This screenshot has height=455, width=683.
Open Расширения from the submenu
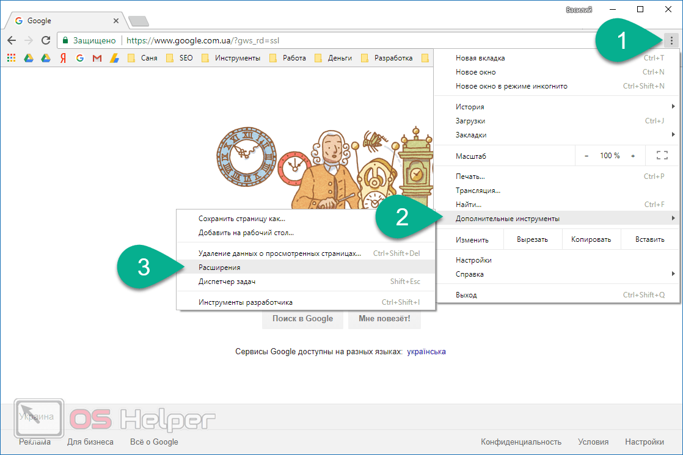pyautogui.click(x=306, y=267)
